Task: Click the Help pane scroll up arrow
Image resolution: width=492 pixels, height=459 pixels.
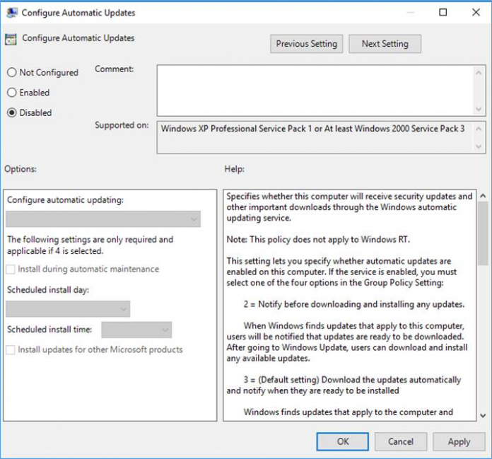Action: pyautogui.click(x=483, y=196)
